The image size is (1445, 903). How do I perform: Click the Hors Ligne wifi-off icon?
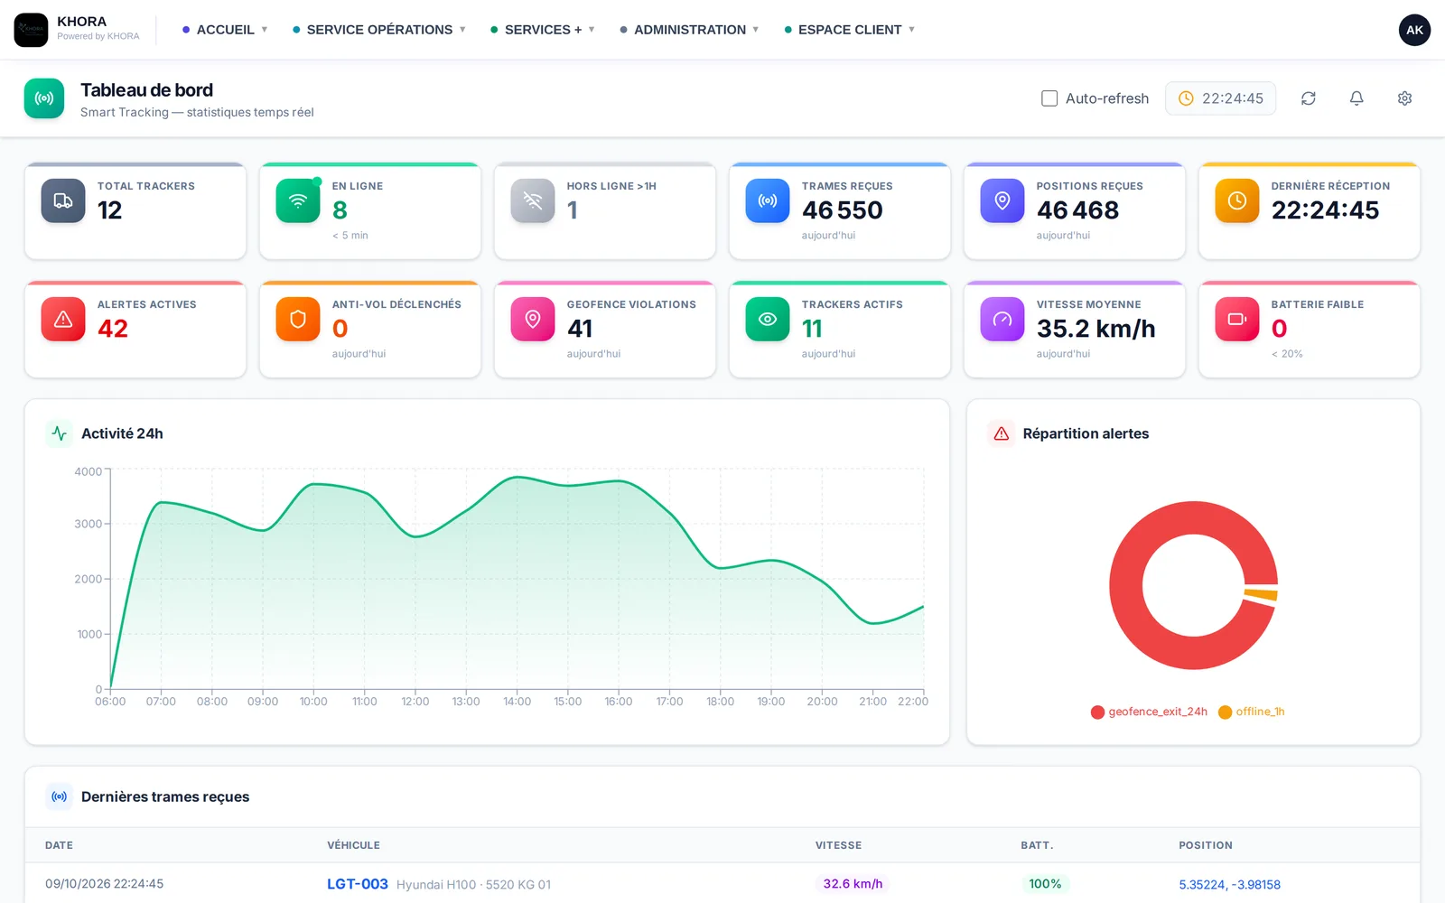coord(533,200)
